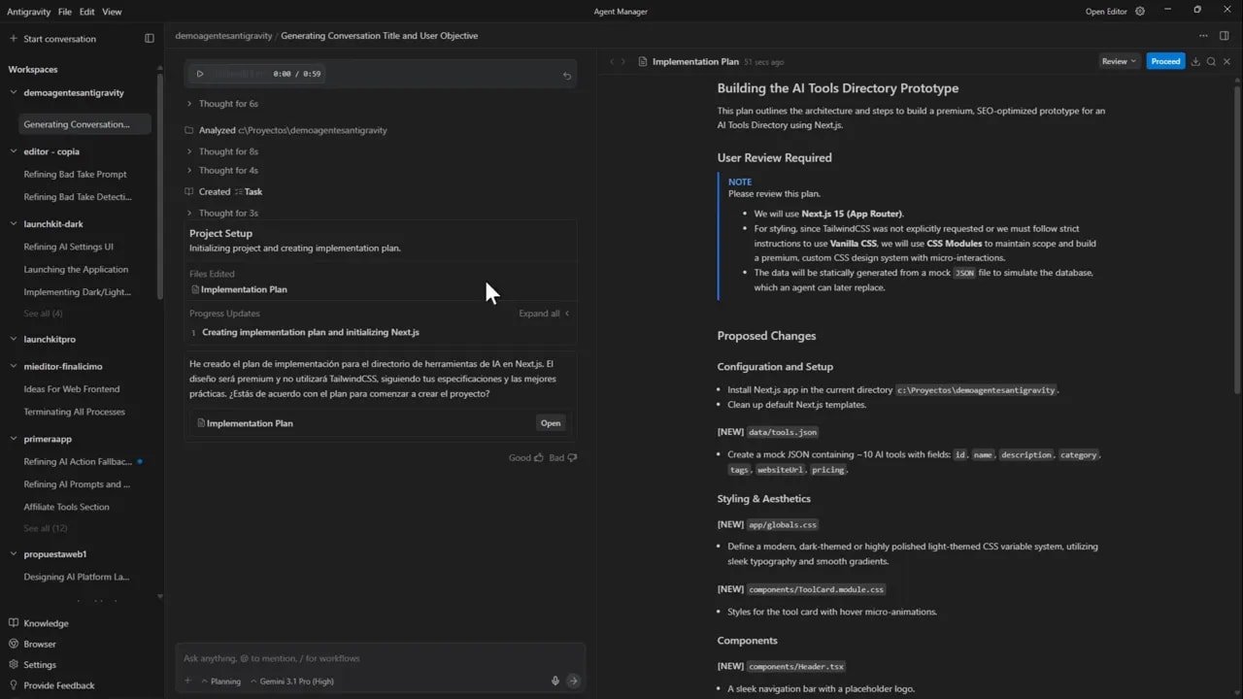Screen dimensions: 1243x699
Task: Activate the microphone icon in chat input
Action: coord(555,681)
